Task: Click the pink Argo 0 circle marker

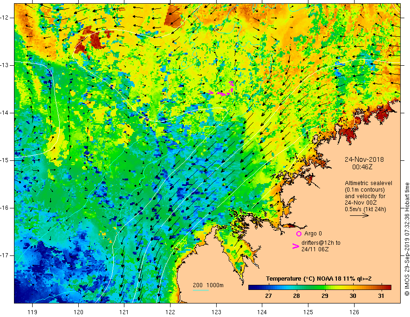Action: 299,234
